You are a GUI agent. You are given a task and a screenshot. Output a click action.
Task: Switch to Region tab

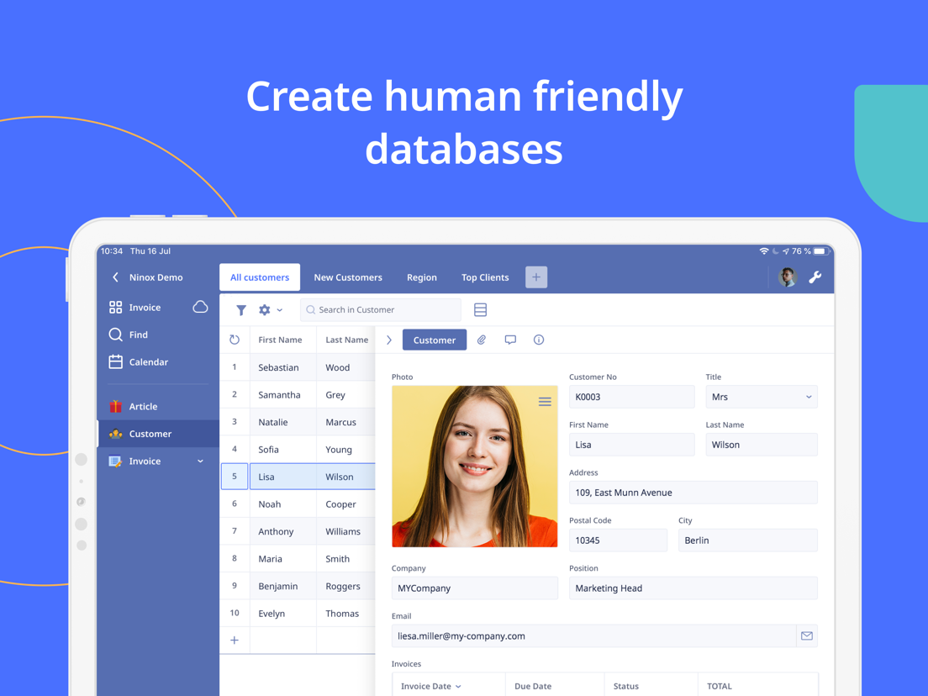(422, 277)
